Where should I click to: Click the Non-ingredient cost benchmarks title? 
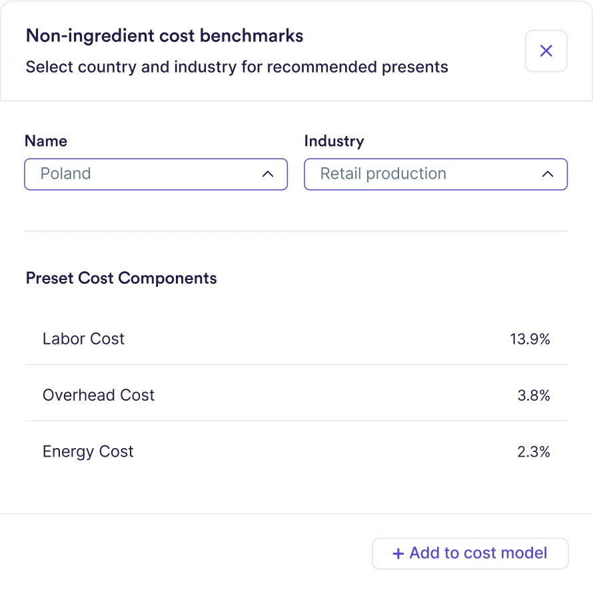(x=165, y=36)
